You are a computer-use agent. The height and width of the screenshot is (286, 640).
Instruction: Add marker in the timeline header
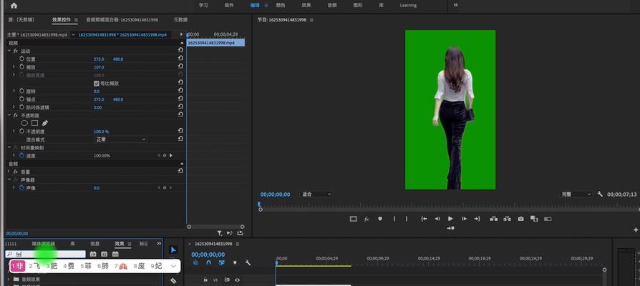click(x=235, y=263)
